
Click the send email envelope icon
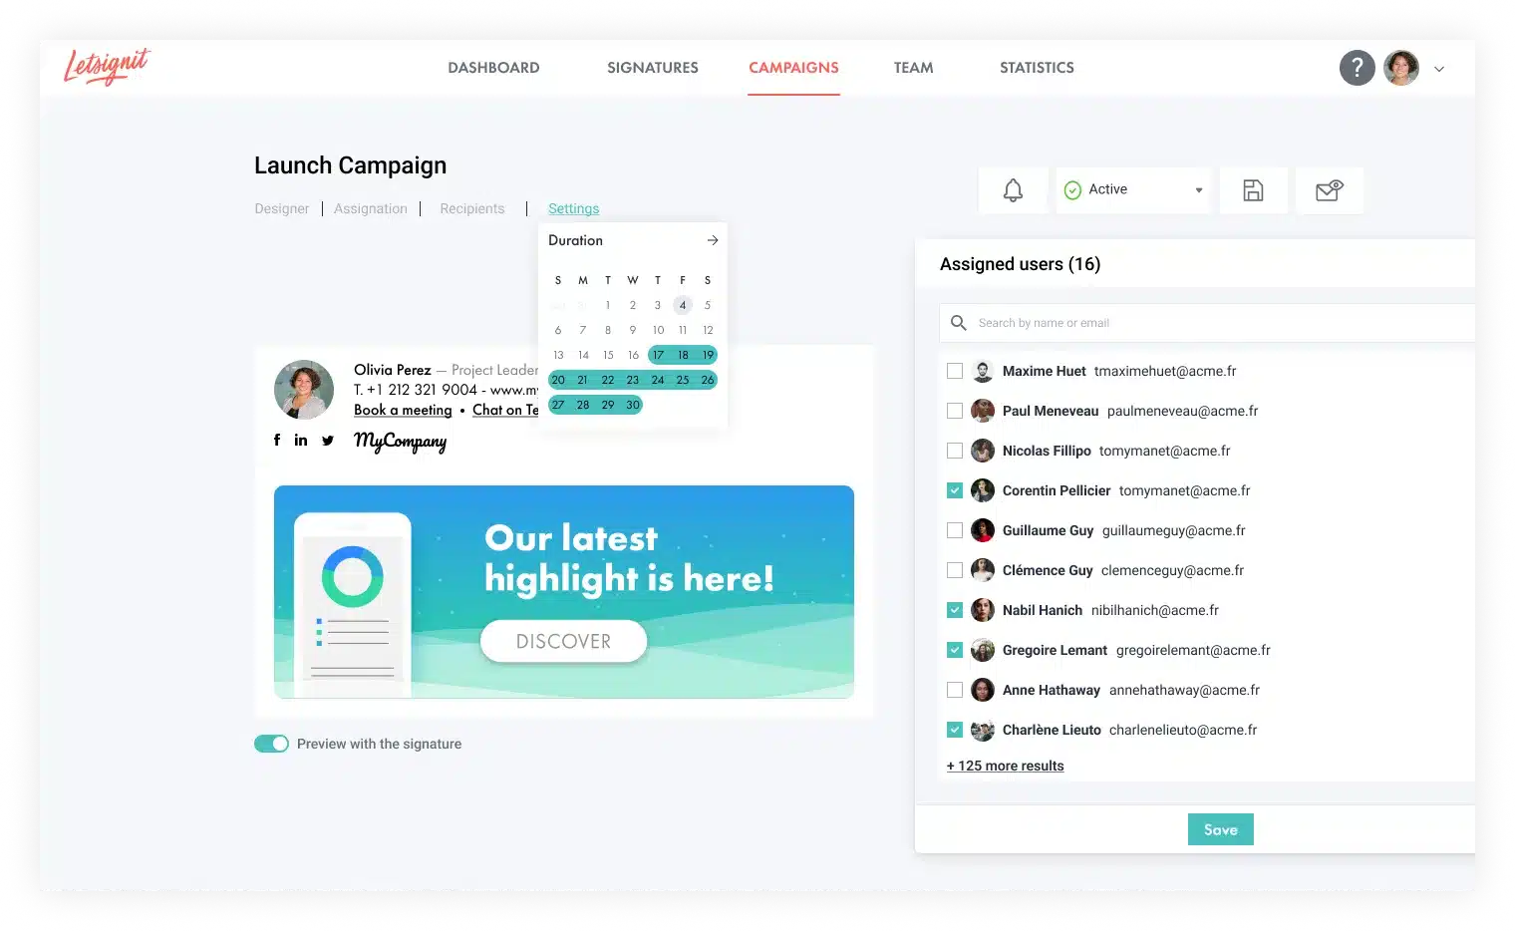click(x=1329, y=190)
